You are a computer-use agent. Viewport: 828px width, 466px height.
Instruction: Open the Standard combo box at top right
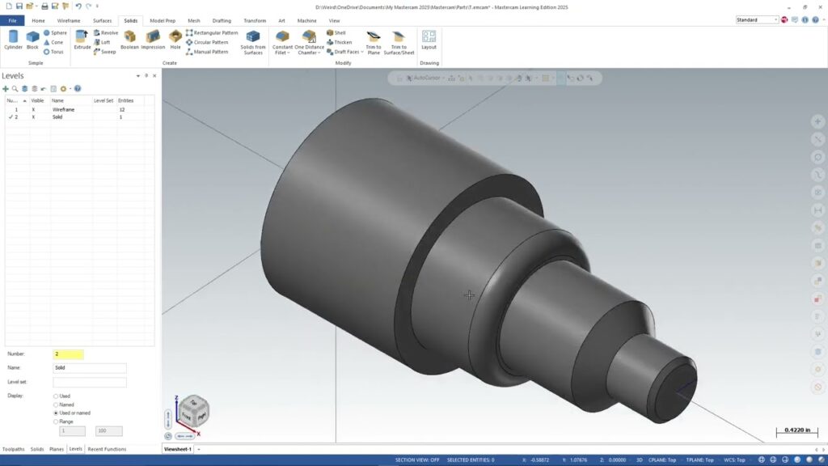point(757,19)
